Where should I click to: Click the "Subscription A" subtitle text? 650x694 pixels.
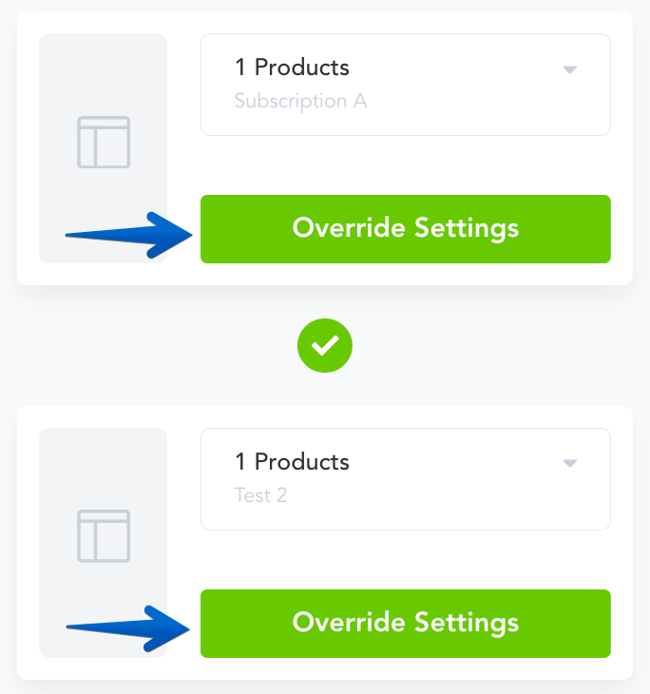tap(301, 102)
